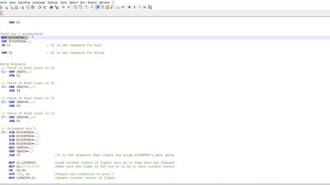Toggle synchronize horizontal scrolling icon
The width and height of the screenshot is (330, 185).
pyautogui.click(x=80, y=7)
